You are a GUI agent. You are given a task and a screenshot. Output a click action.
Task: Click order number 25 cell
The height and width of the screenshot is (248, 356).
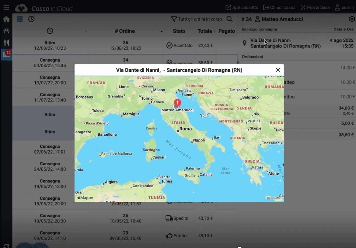tap(125, 218)
